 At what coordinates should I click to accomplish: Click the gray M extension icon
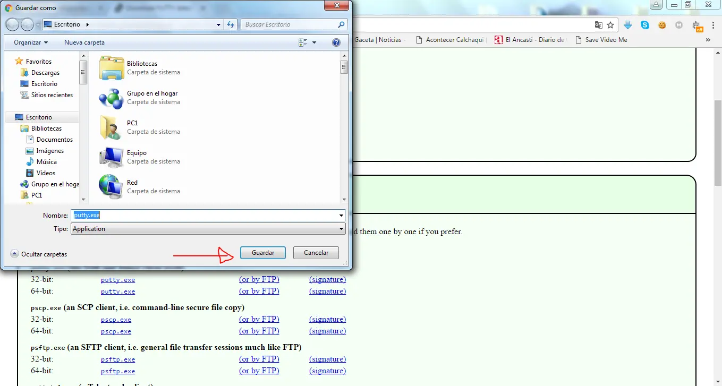tap(679, 25)
